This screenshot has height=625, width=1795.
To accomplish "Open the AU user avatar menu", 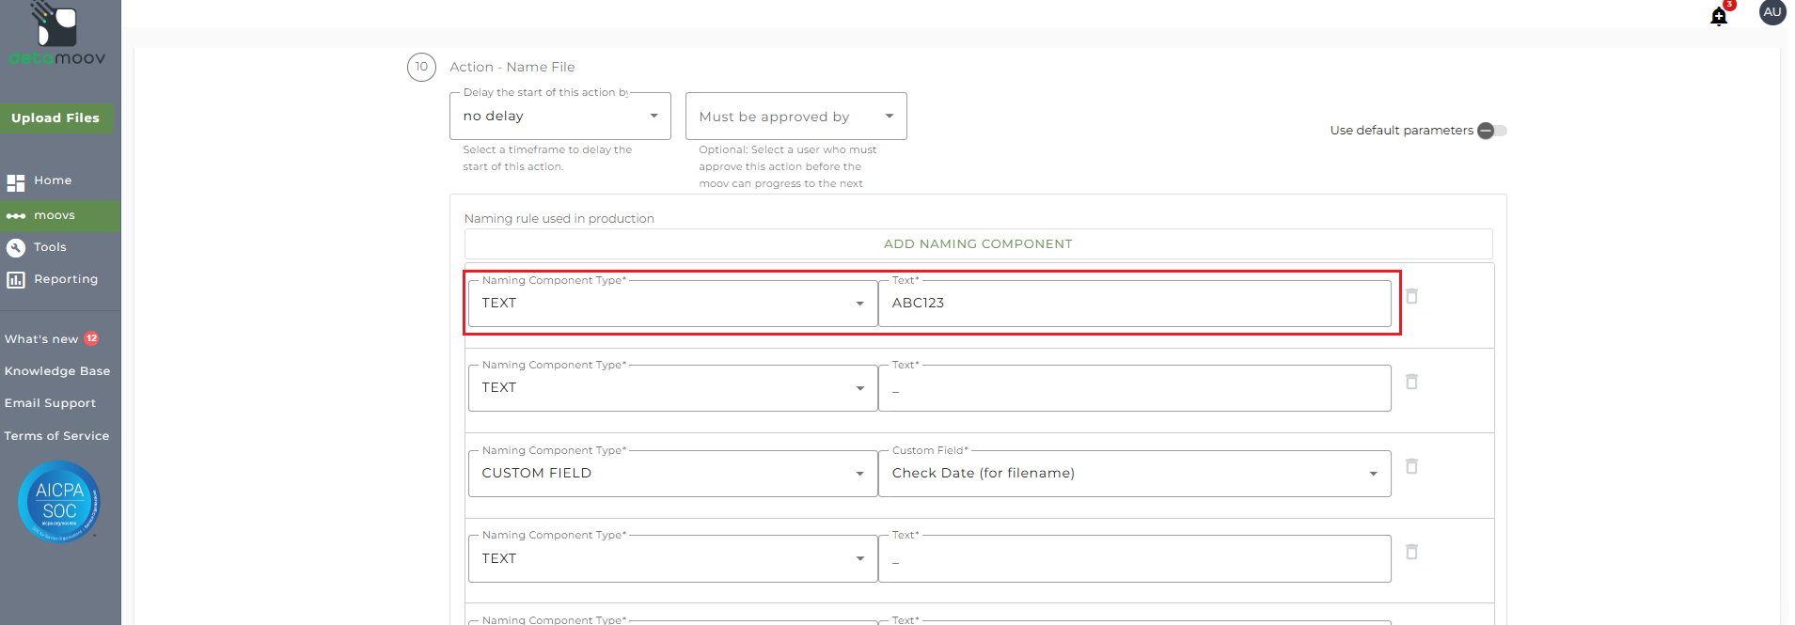I will pyautogui.click(x=1772, y=12).
